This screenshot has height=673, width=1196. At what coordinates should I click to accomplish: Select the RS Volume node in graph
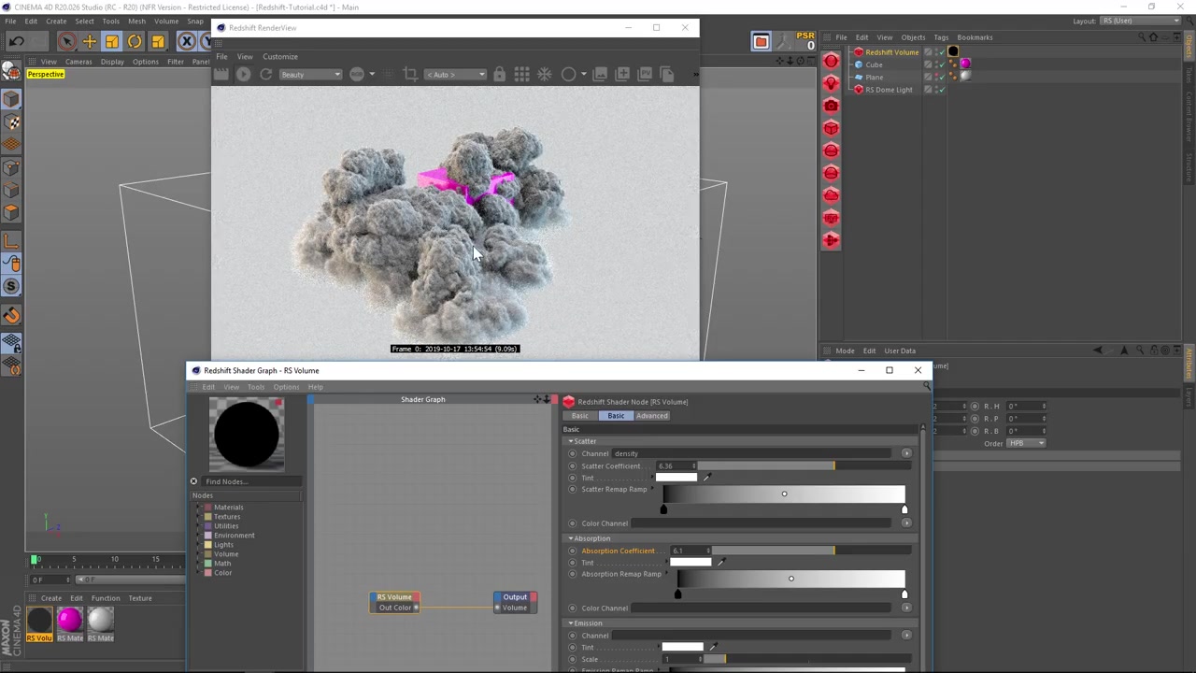pyautogui.click(x=395, y=602)
